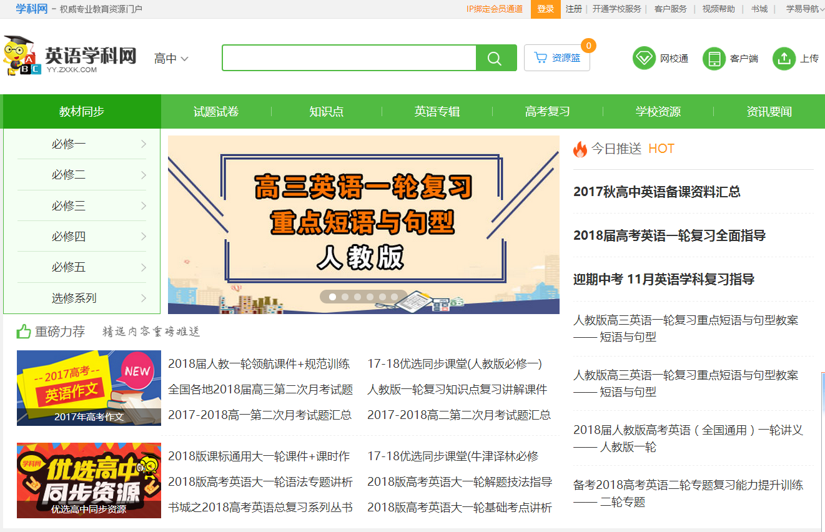The height and width of the screenshot is (532, 825).
Task: Open 2018届高考英语一轮复习全面指导 headline
Action: 669,235
